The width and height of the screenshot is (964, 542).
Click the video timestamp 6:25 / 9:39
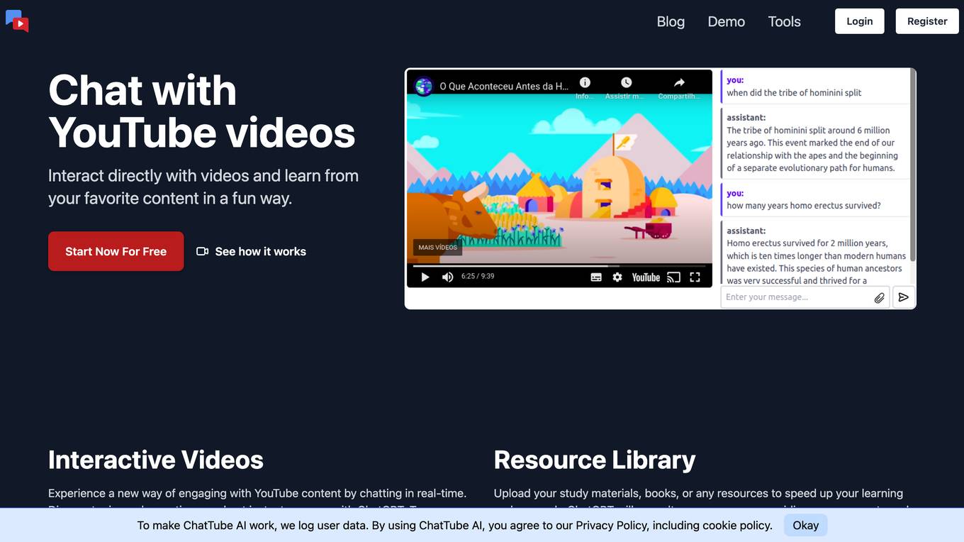tap(478, 277)
